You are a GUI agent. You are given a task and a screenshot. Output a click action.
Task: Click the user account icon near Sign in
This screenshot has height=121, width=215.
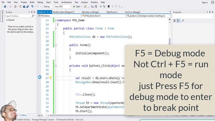(213, 2)
